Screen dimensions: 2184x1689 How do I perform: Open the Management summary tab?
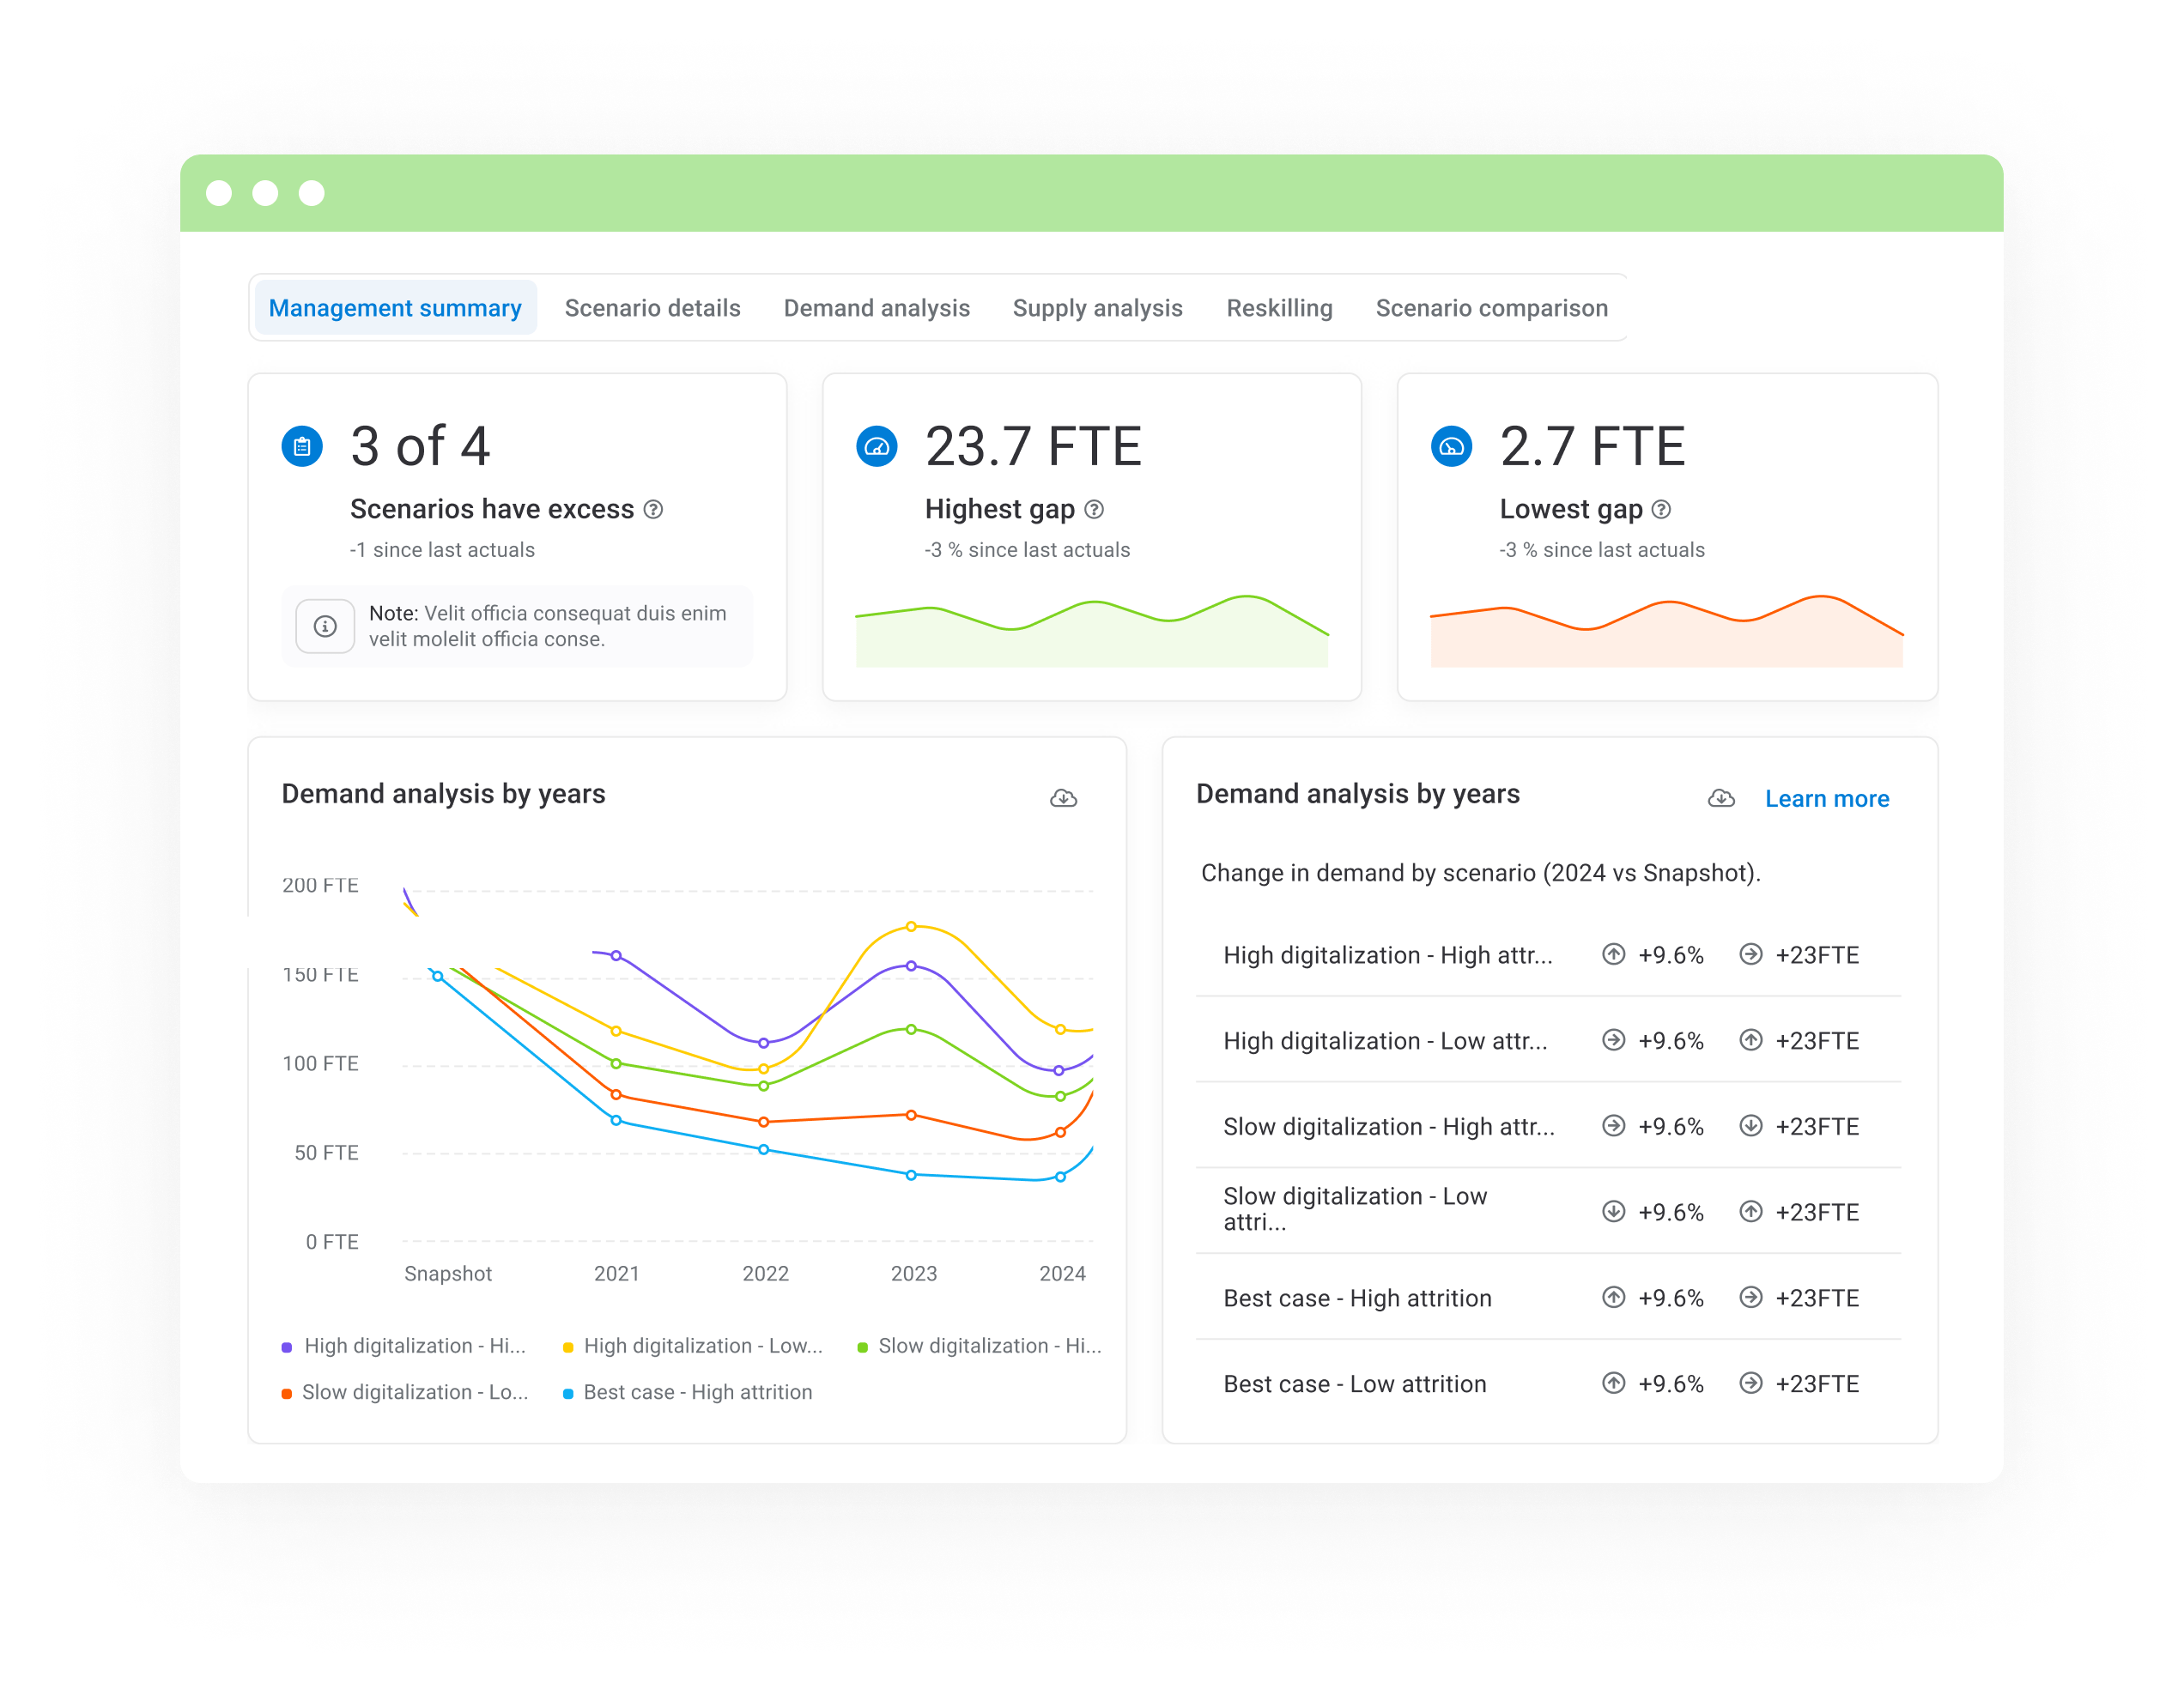pyautogui.click(x=395, y=308)
